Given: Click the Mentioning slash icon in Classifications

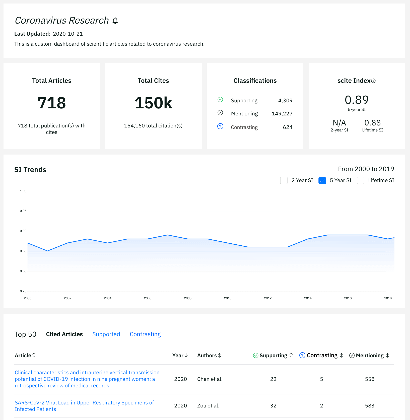Looking at the screenshot, I should click(x=220, y=113).
